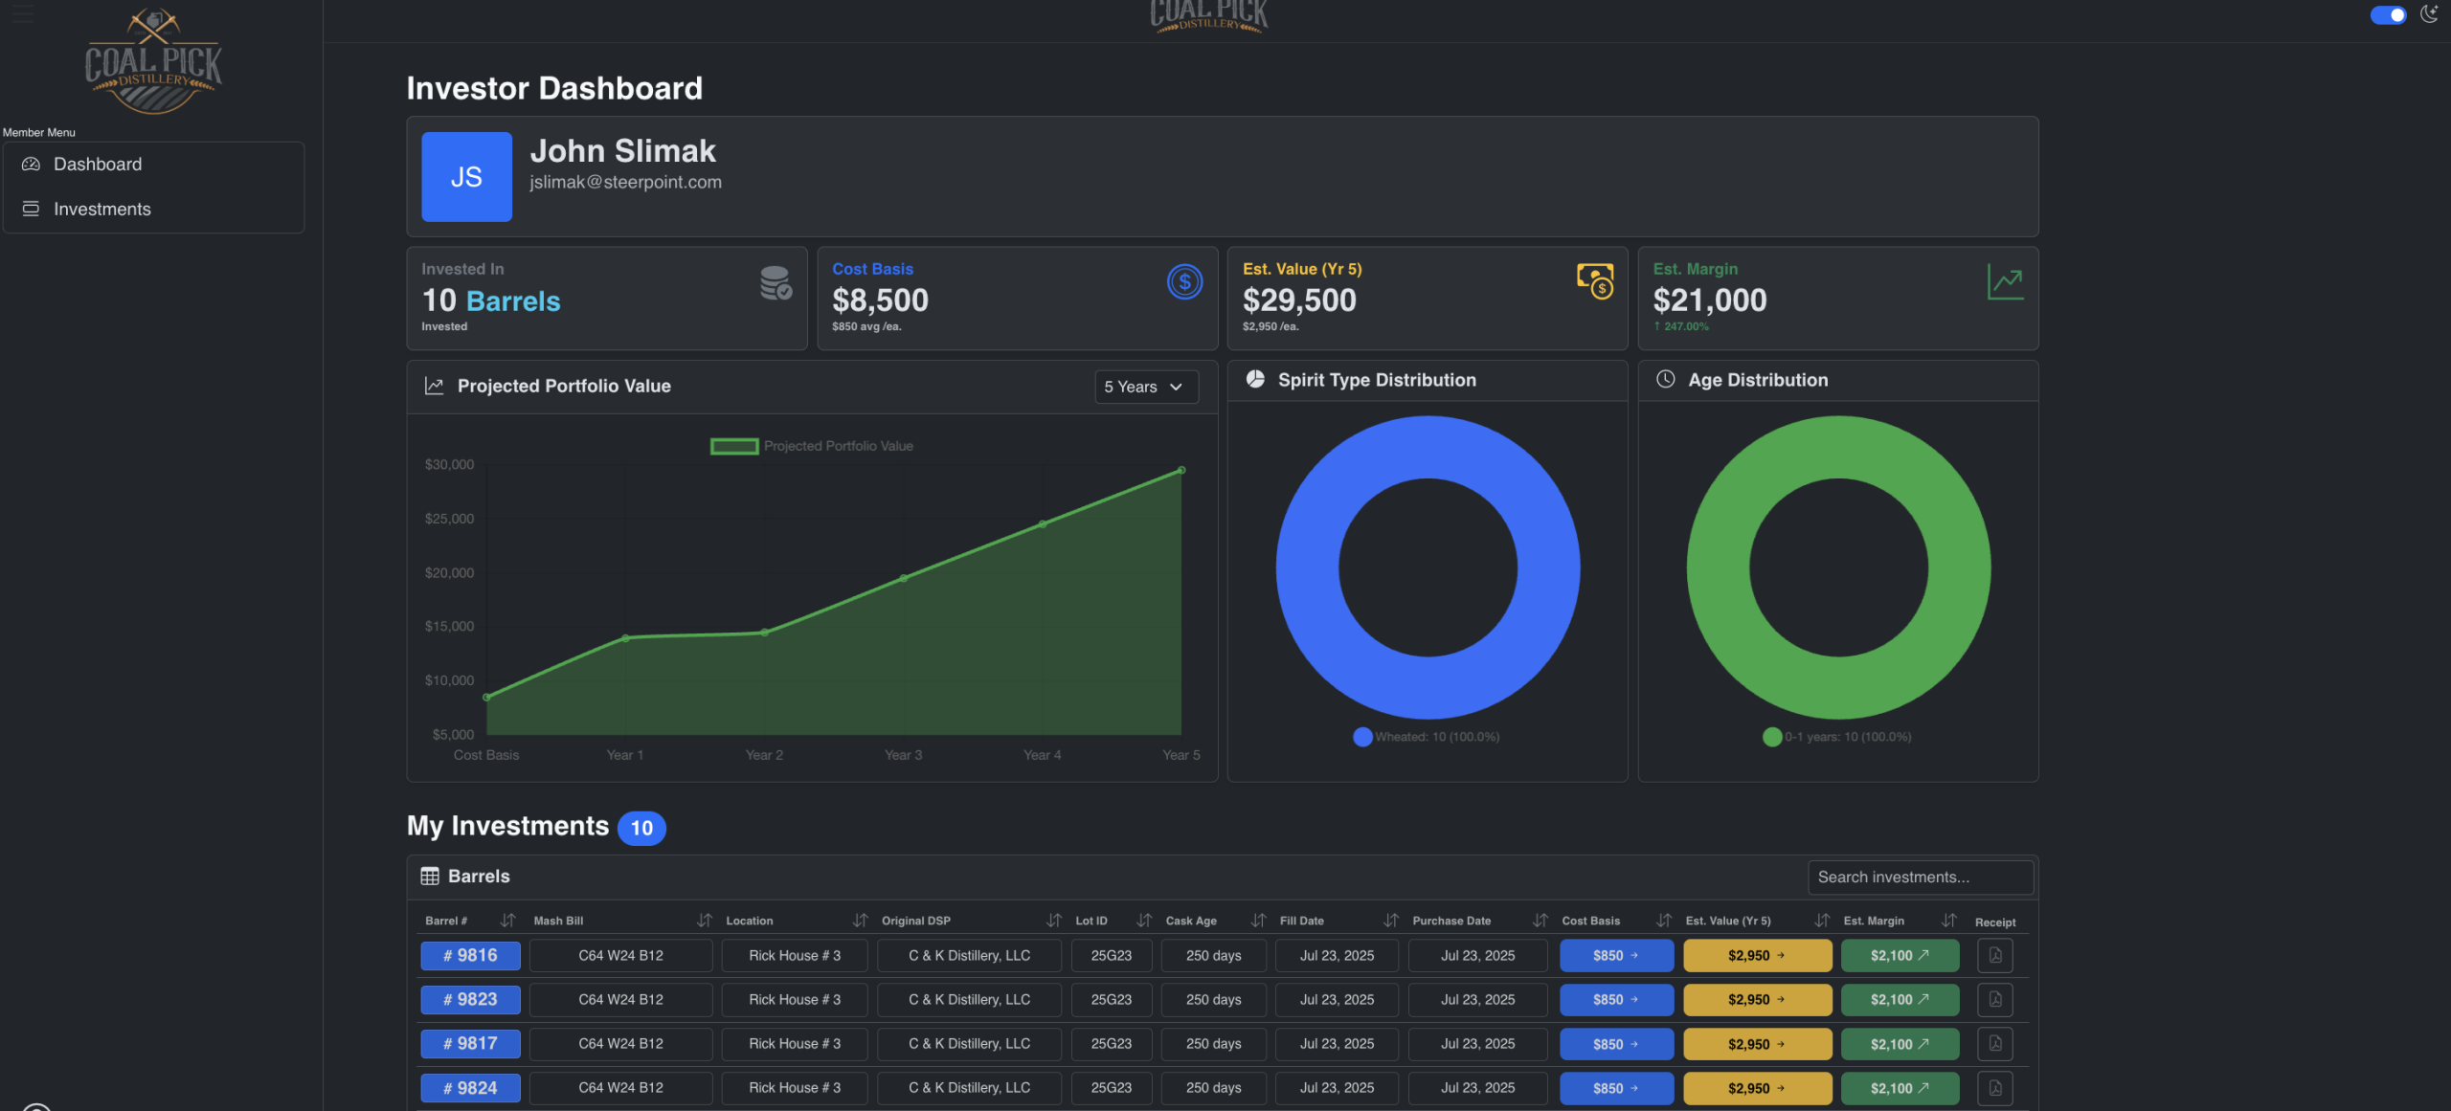Click the Est. Margin trend chart icon
The height and width of the screenshot is (1111, 2451).
[x=2005, y=282]
